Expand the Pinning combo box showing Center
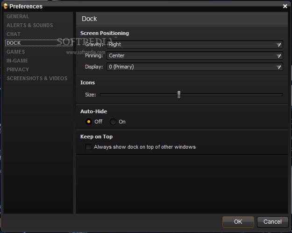This screenshot has width=292, height=233. (x=195, y=55)
